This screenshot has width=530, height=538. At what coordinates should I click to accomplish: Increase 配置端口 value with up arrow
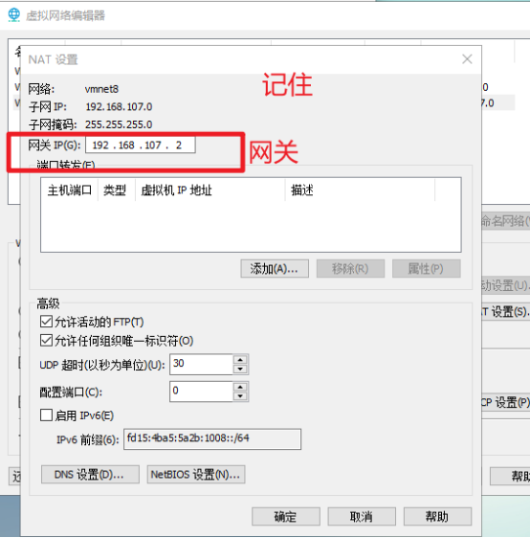(x=240, y=387)
